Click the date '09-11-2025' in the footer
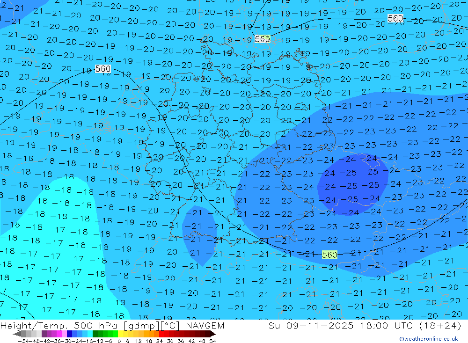This screenshot has width=468, height=343. click(x=320, y=325)
